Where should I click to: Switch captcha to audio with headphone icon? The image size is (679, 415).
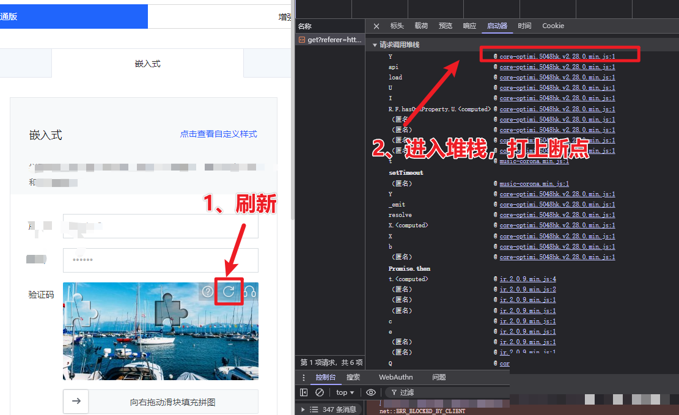tap(249, 292)
